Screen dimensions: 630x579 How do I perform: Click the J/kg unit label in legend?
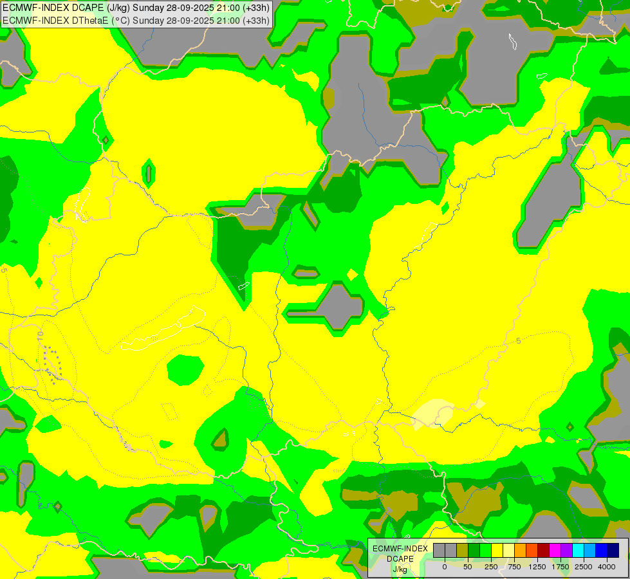(x=400, y=570)
